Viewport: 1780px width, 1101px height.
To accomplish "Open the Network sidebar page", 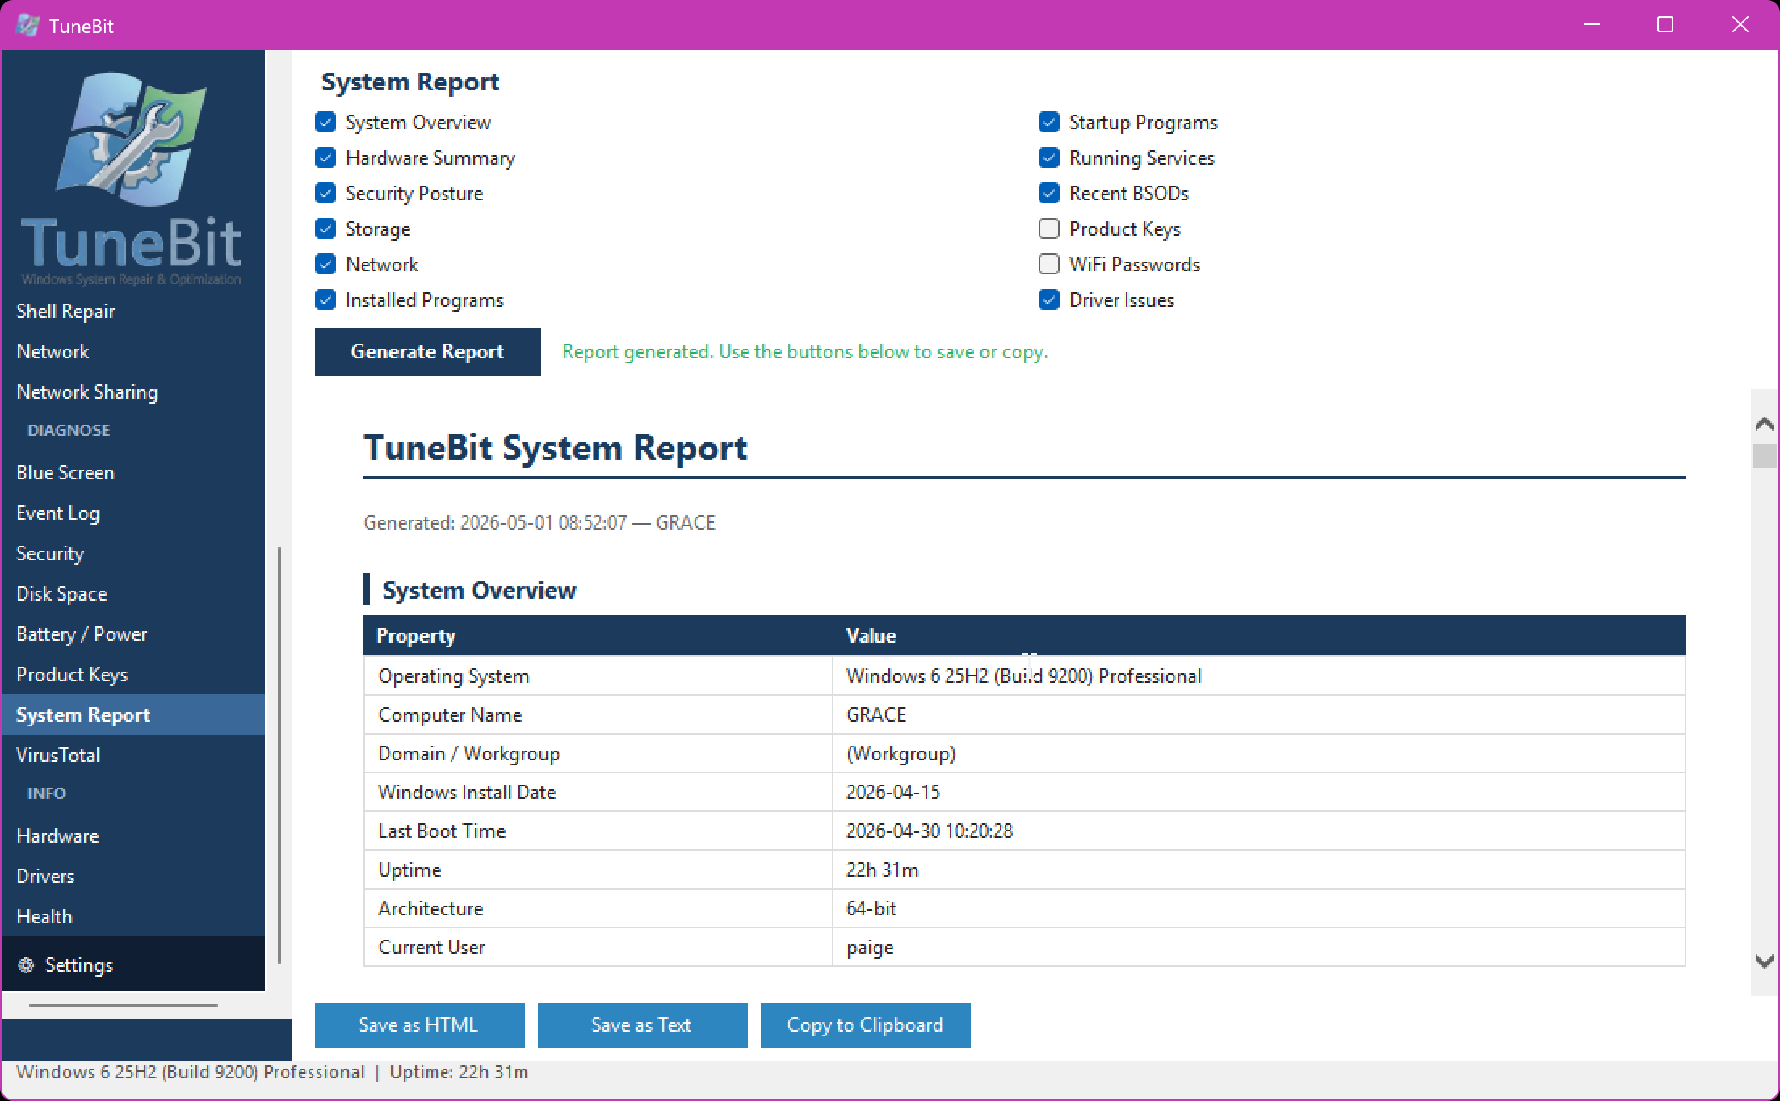I will click(133, 351).
